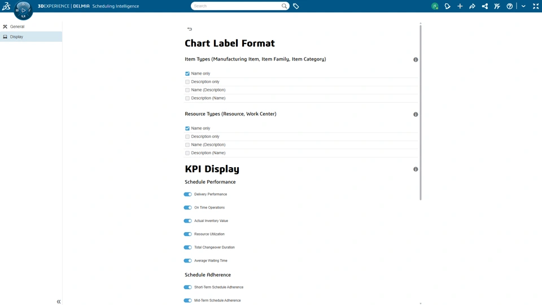Click the plus add icon in top bar
The width and height of the screenshot is (542, 305).
click(460, 6)
